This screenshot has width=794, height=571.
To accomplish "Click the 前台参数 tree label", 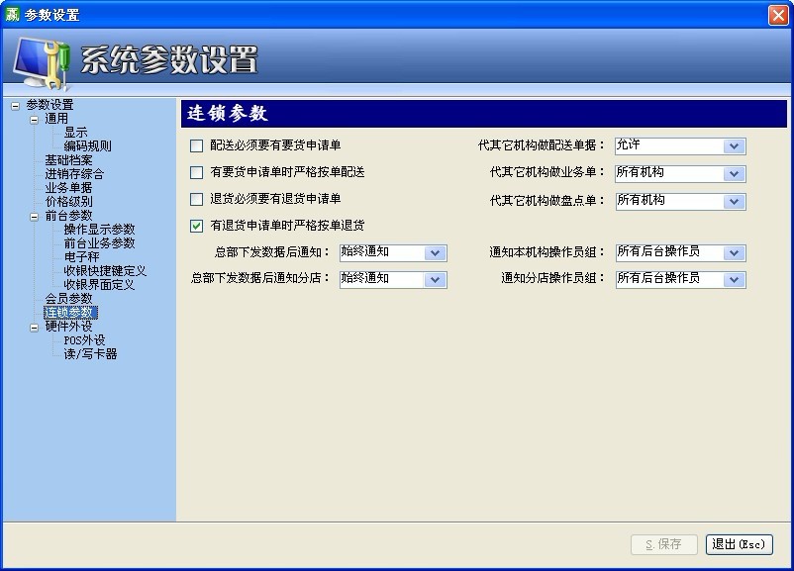I will click(x=69, y=216).
